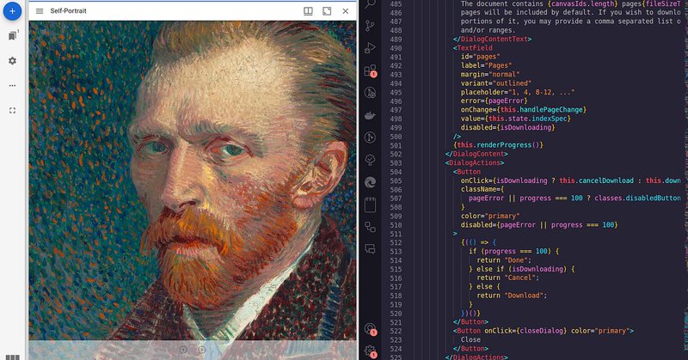688x360 pixels.
Task: Click the Mirador logo at bottom left
Action: click(12, 357)
